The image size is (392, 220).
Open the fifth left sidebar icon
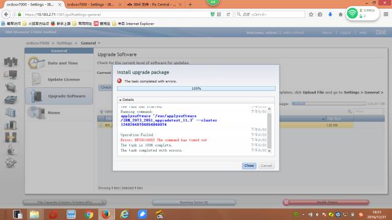11,112
